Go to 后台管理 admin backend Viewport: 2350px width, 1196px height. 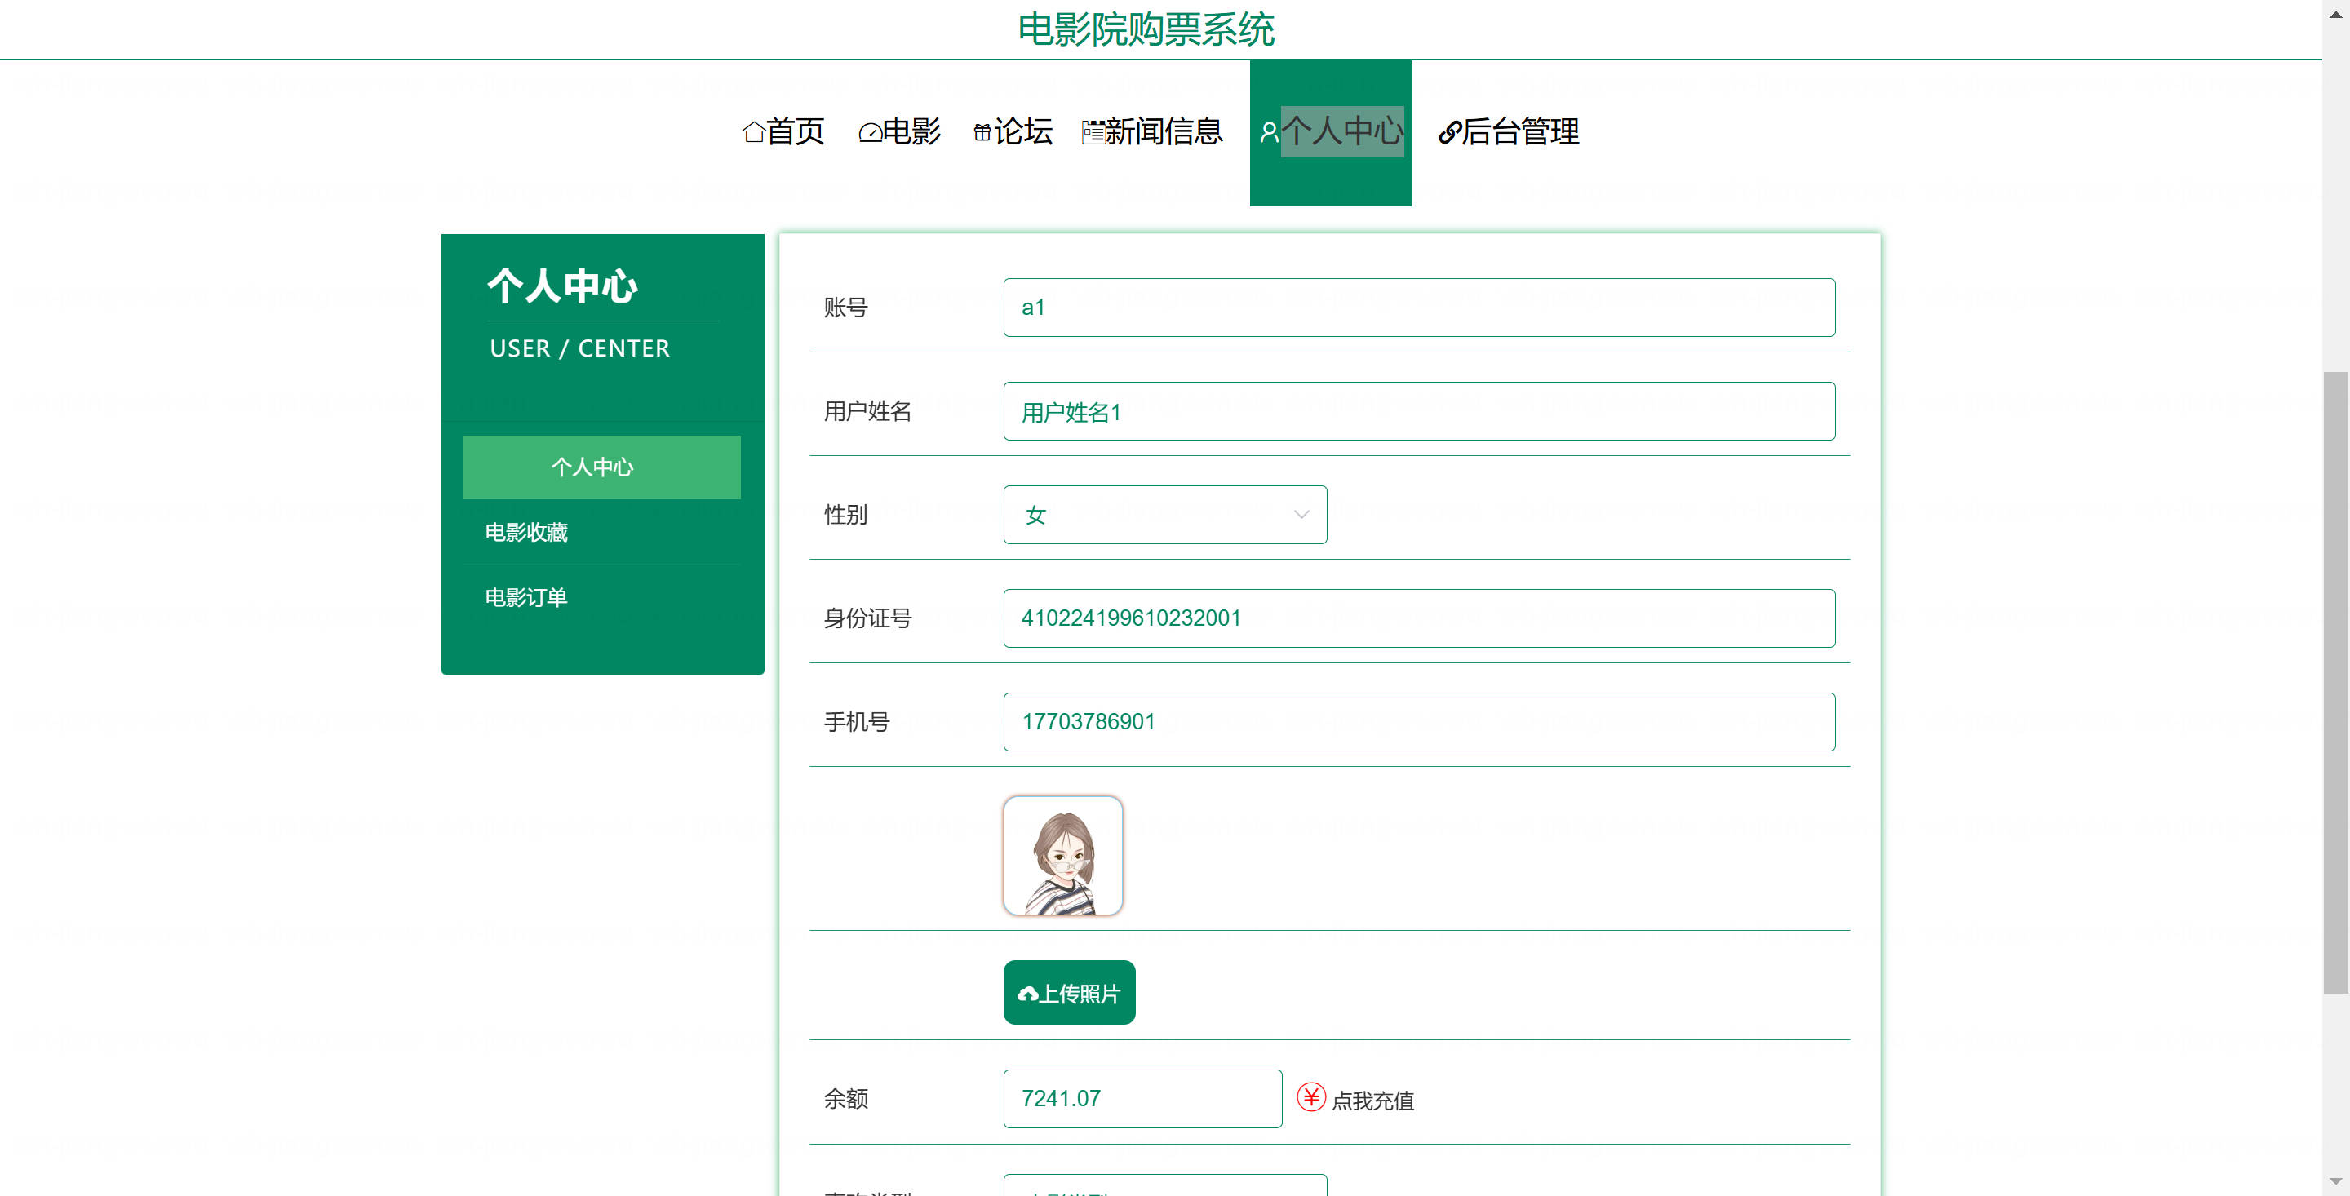click(x=1519, y=132)
